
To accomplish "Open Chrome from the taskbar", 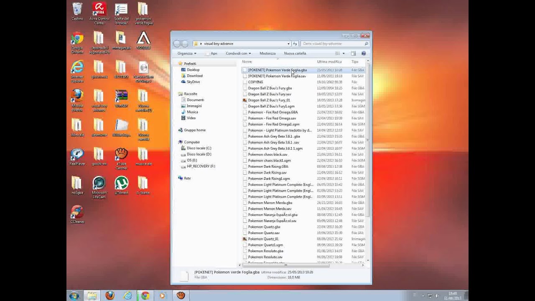I will pos(145,296).
